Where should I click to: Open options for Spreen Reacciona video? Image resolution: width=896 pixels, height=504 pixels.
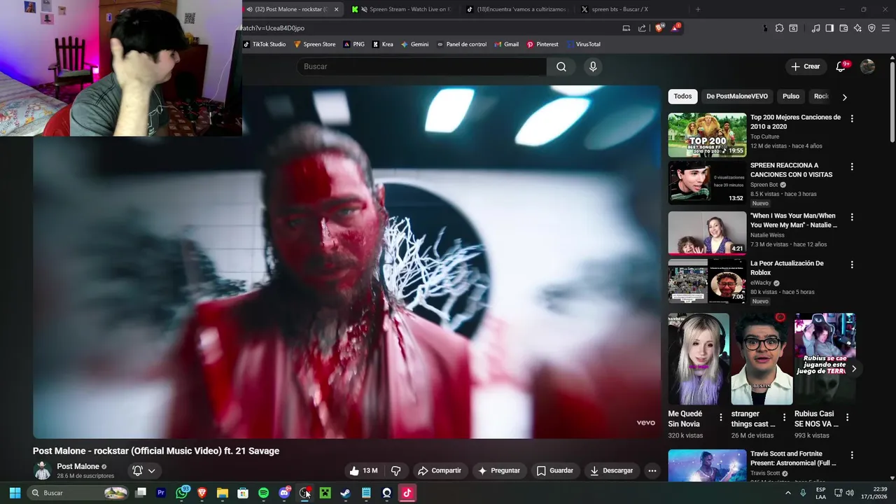click(852, 167)
